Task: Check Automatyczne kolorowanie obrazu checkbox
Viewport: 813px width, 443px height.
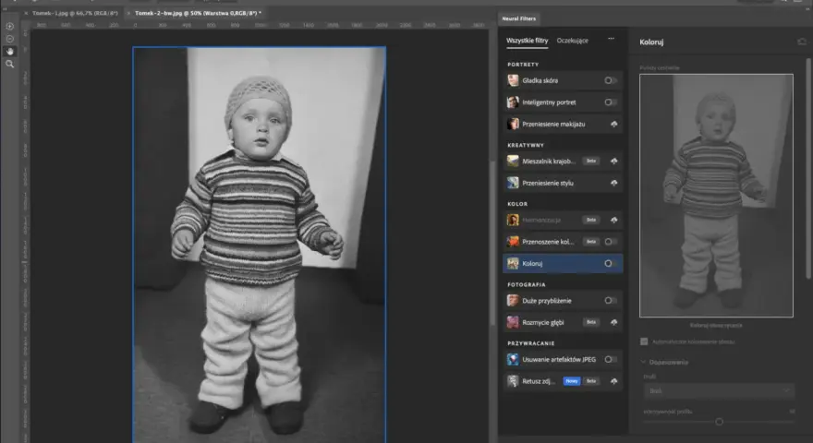Action: tap(644, 341)
